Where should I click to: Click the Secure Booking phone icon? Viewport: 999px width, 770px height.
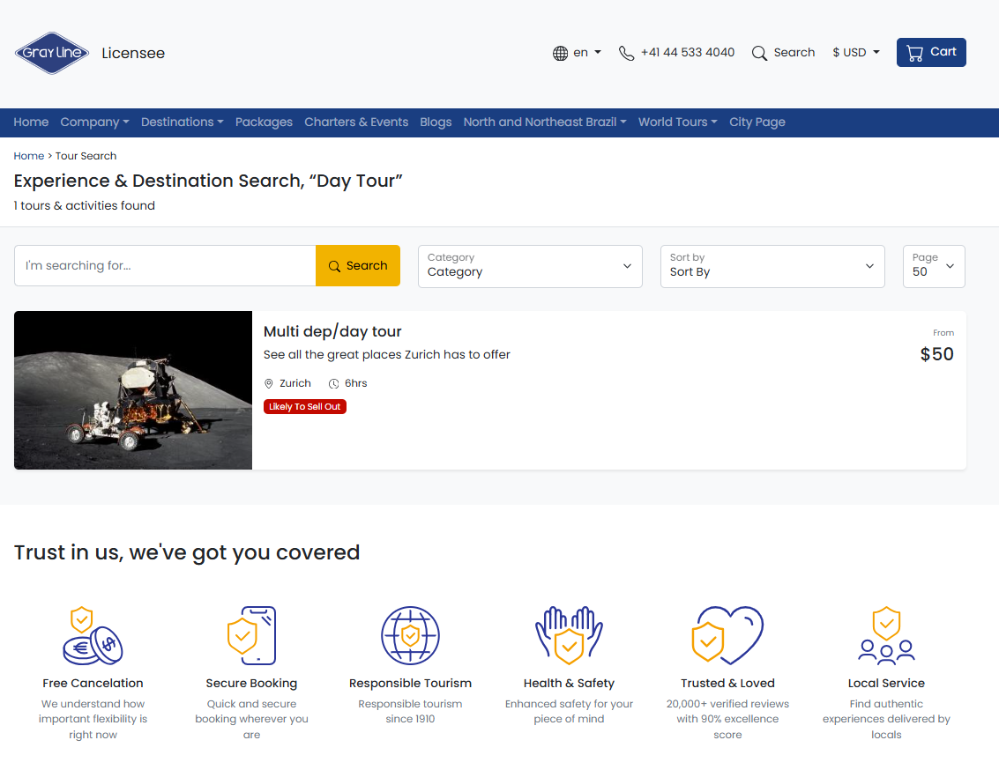coord(252,635)
